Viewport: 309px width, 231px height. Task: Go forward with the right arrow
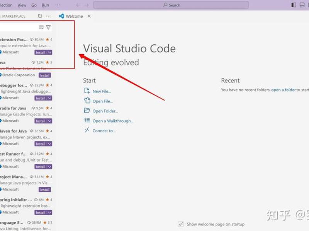(x=87, y=5)
